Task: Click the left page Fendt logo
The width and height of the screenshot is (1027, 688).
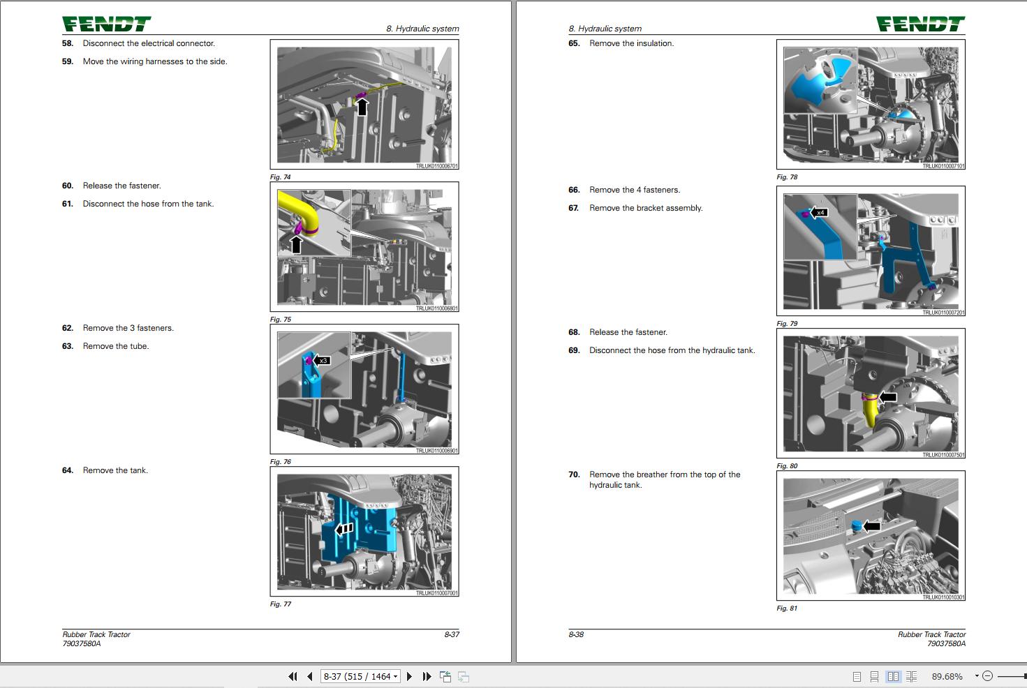Action: coord(107,24)
